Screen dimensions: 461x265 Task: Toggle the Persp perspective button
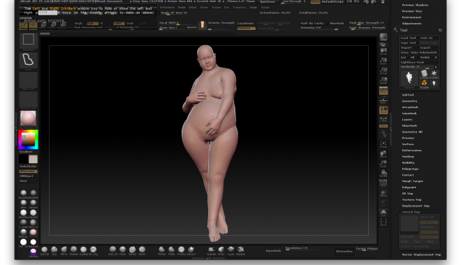tap(383, 91)
